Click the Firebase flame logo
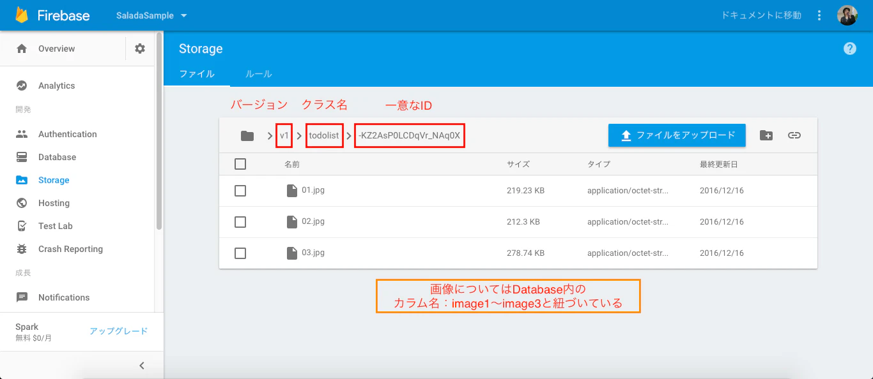The height and width of the screenshot is (379, 873). point(22,15)
